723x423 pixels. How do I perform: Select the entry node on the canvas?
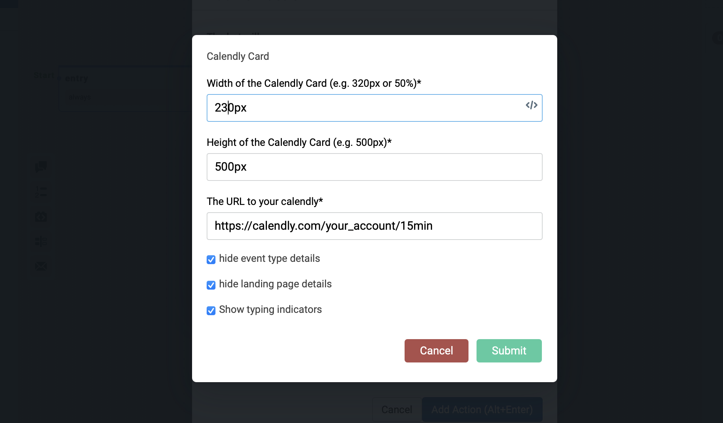coord(76,78)
